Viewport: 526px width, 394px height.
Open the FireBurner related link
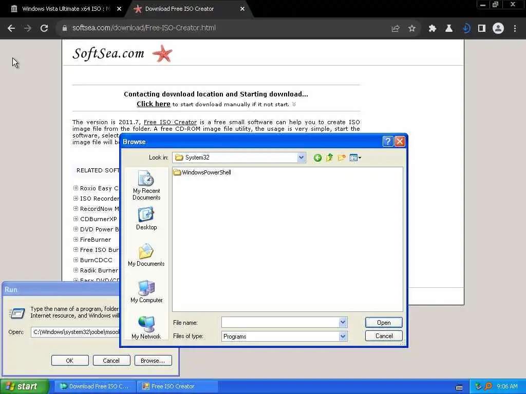(95, 240)
